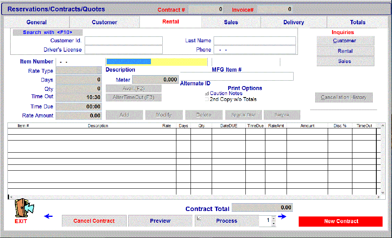Click the RateAmt column header
The image size is (392, 238).
(276, 126)
